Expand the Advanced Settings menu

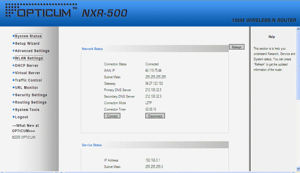[32, 51]
